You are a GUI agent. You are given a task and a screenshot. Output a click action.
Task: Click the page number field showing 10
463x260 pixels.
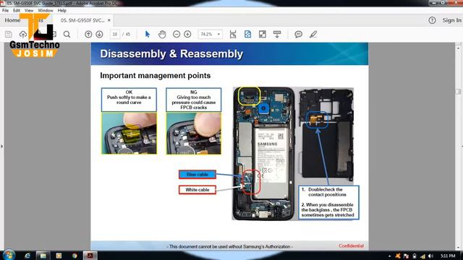tap(115, 34)
